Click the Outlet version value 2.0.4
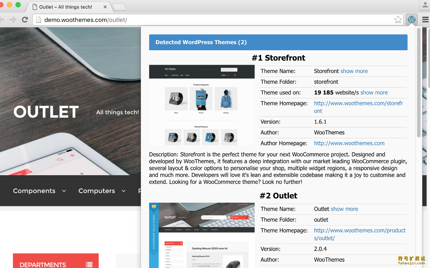This screenshot has height=268, width=430. 320,249
